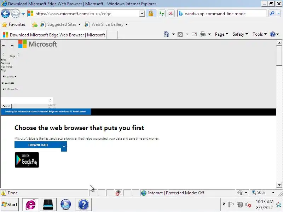
Task: Expand the address bar history dropdown
Action: click(142, 13)
